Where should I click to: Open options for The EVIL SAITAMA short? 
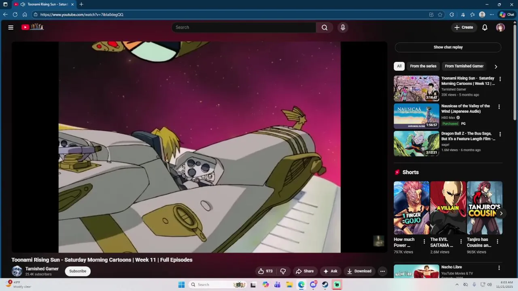tap(461, 242)
